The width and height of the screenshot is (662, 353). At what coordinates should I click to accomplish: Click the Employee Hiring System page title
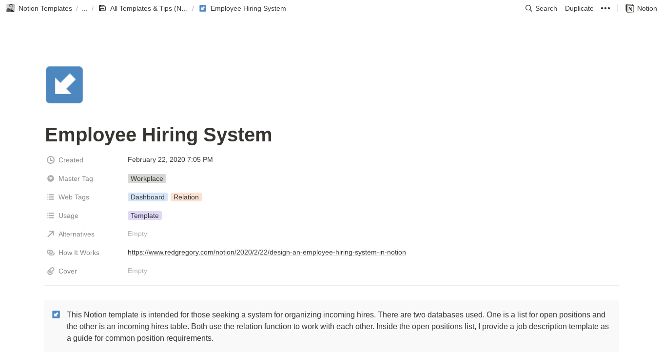(158, 135)
